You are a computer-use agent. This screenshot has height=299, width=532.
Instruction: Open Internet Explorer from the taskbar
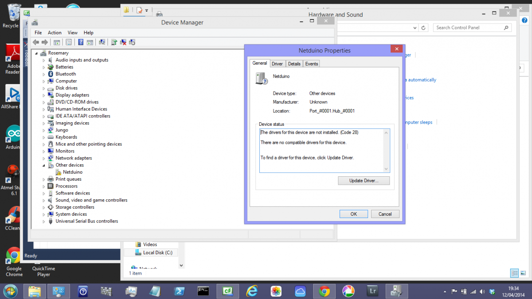252,291
